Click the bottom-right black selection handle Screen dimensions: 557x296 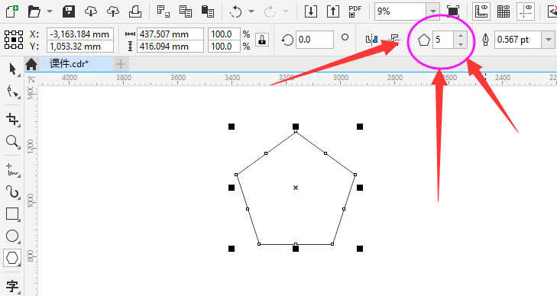pos(360,249)
